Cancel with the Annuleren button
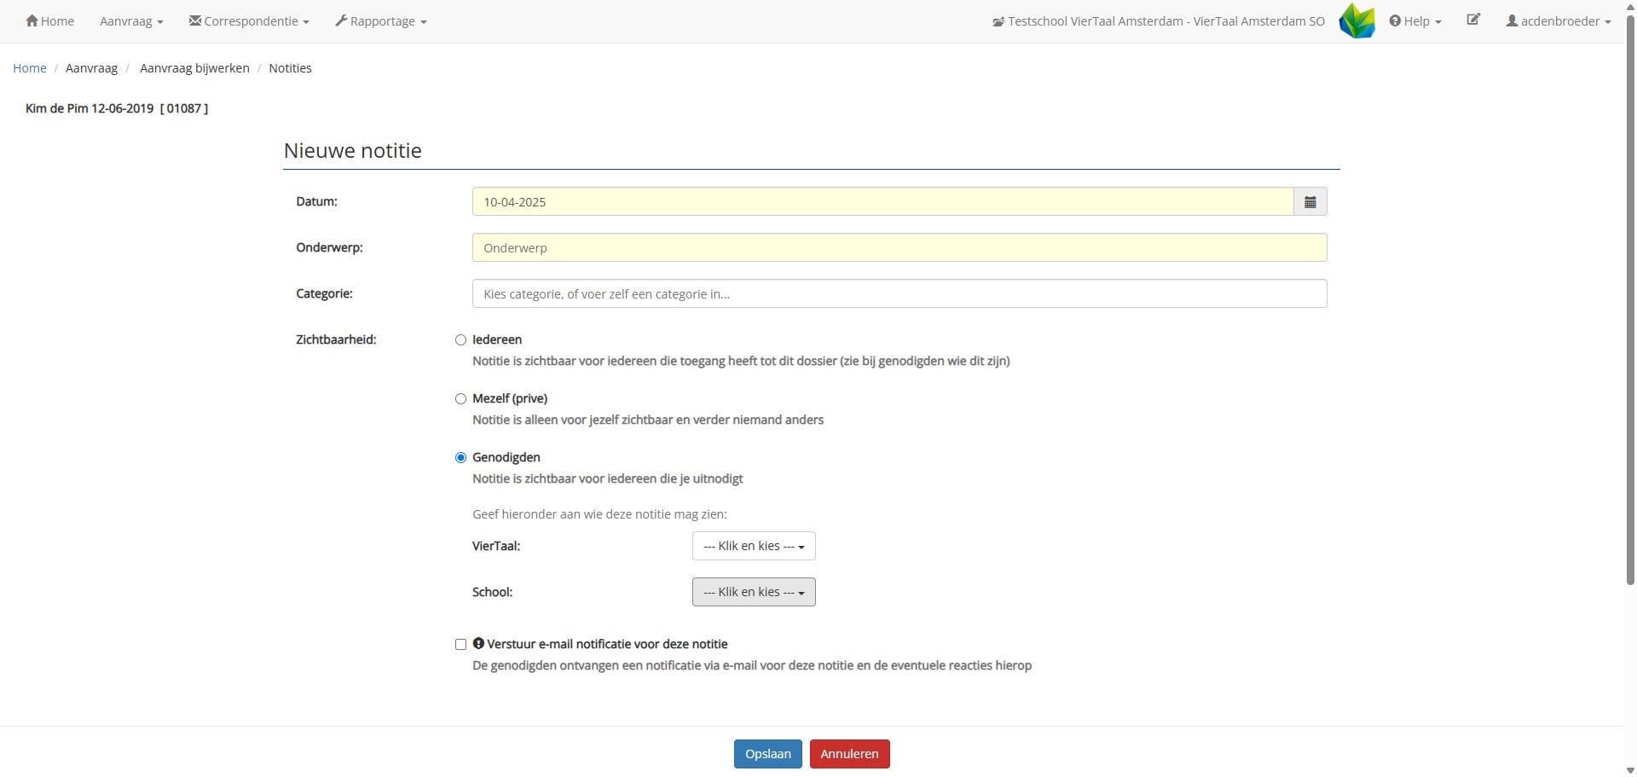Viewport: 1637px width, 777px height. 849,754
